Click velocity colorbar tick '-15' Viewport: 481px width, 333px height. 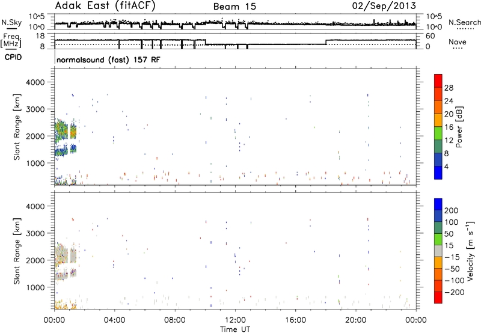pos(452,257)
